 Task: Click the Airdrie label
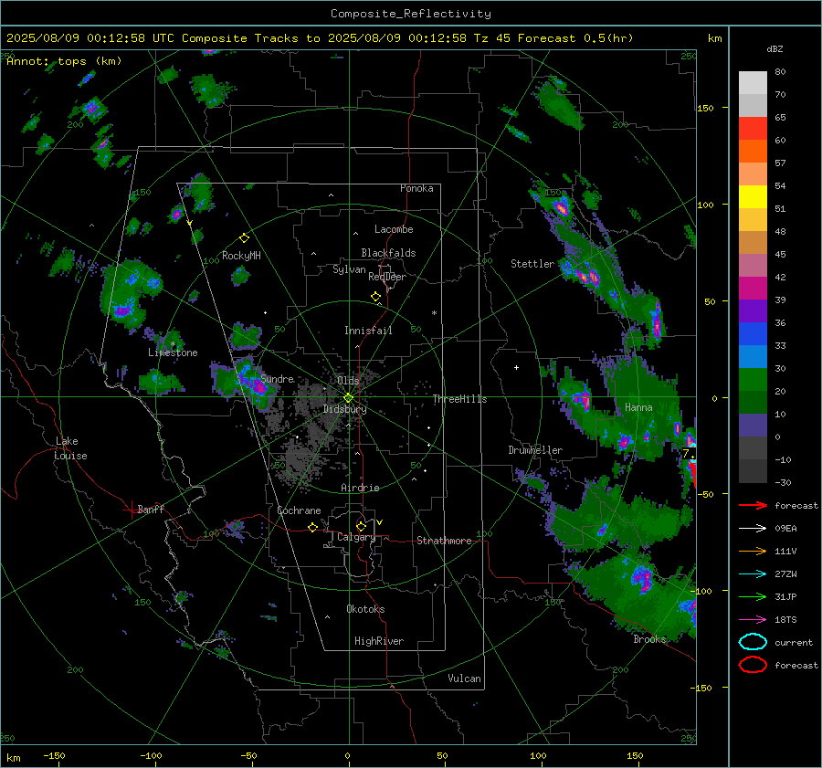[x=360, y=488]
